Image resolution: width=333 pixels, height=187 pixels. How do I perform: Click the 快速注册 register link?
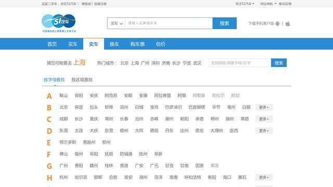tap(100, 4)
